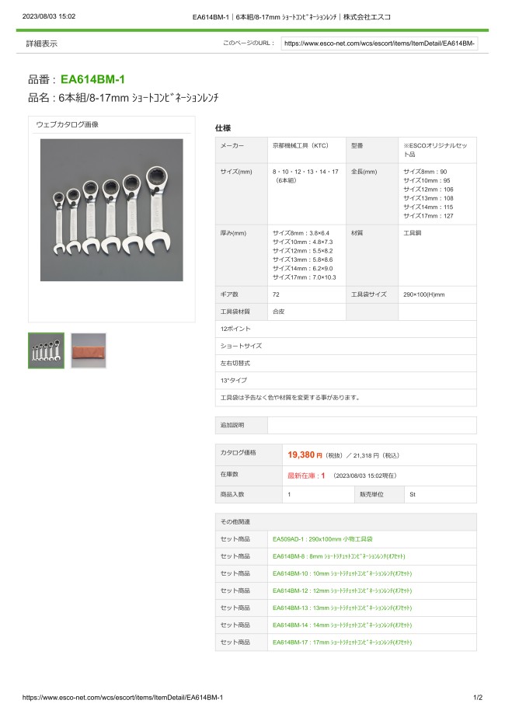Select the wrench set thumbnail image
The width and height of the screenshot is (505, 714).
click(x=46, y=350)
